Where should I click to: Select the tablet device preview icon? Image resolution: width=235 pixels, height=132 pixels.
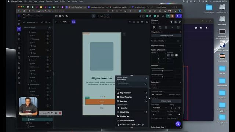click(x=98, y=16)
